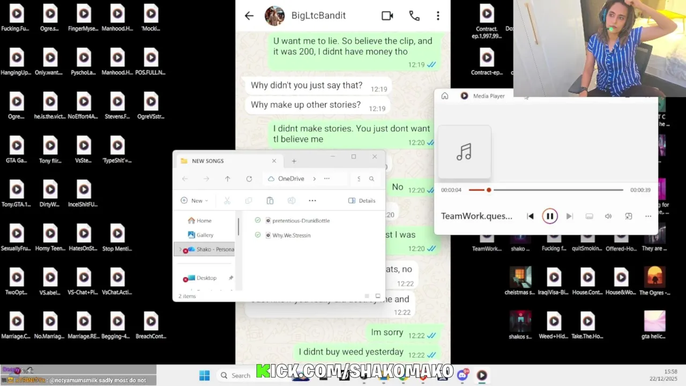Select the HangingUp... desktop file

pyautogui.click(x=17, y=62)
